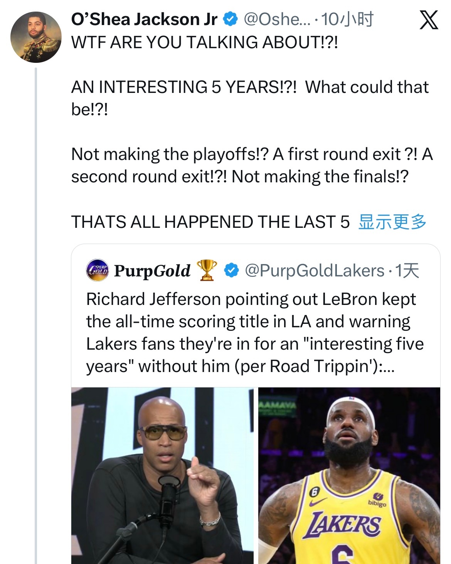
Task: Open O'Shea Jackson Jr display name
Action: coord(144,19)
